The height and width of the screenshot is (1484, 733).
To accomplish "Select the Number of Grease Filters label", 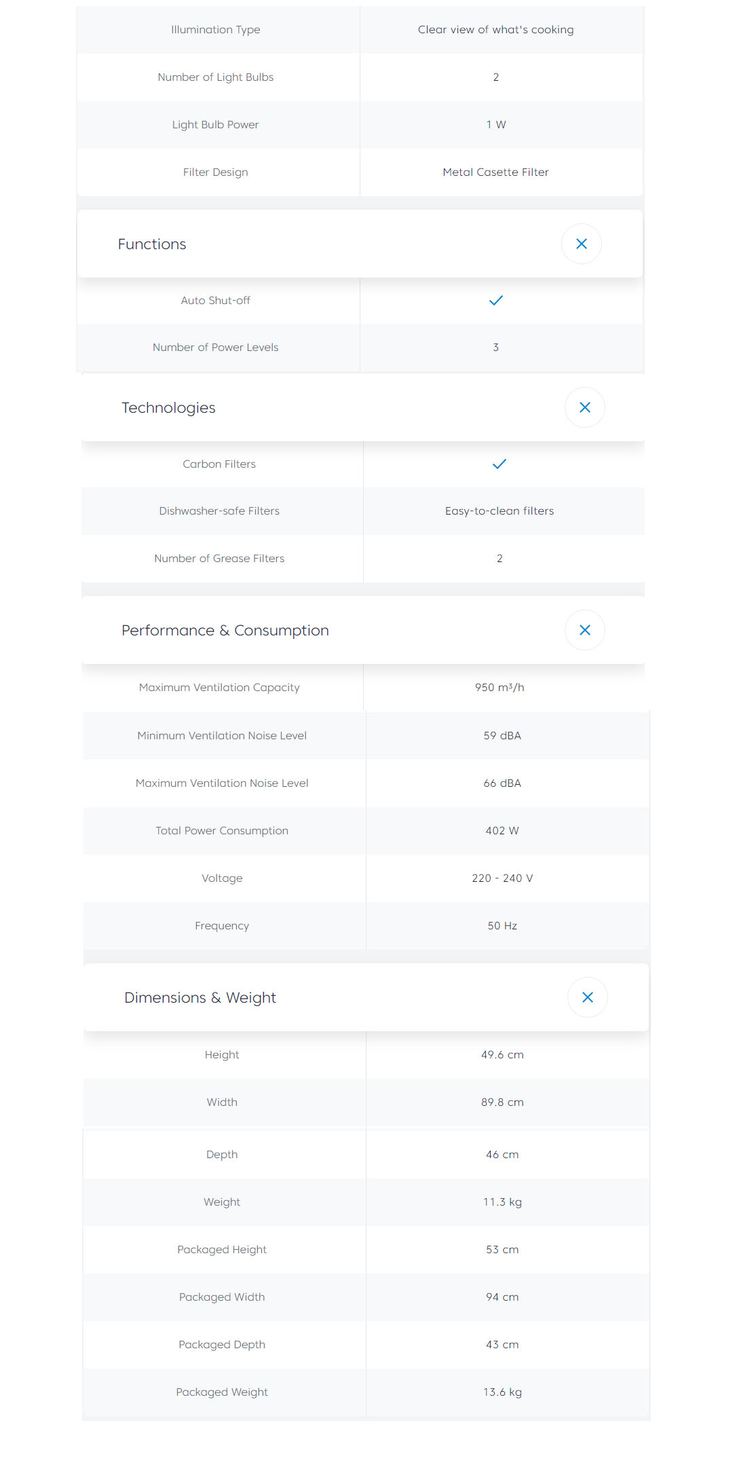I will point(219,559).
